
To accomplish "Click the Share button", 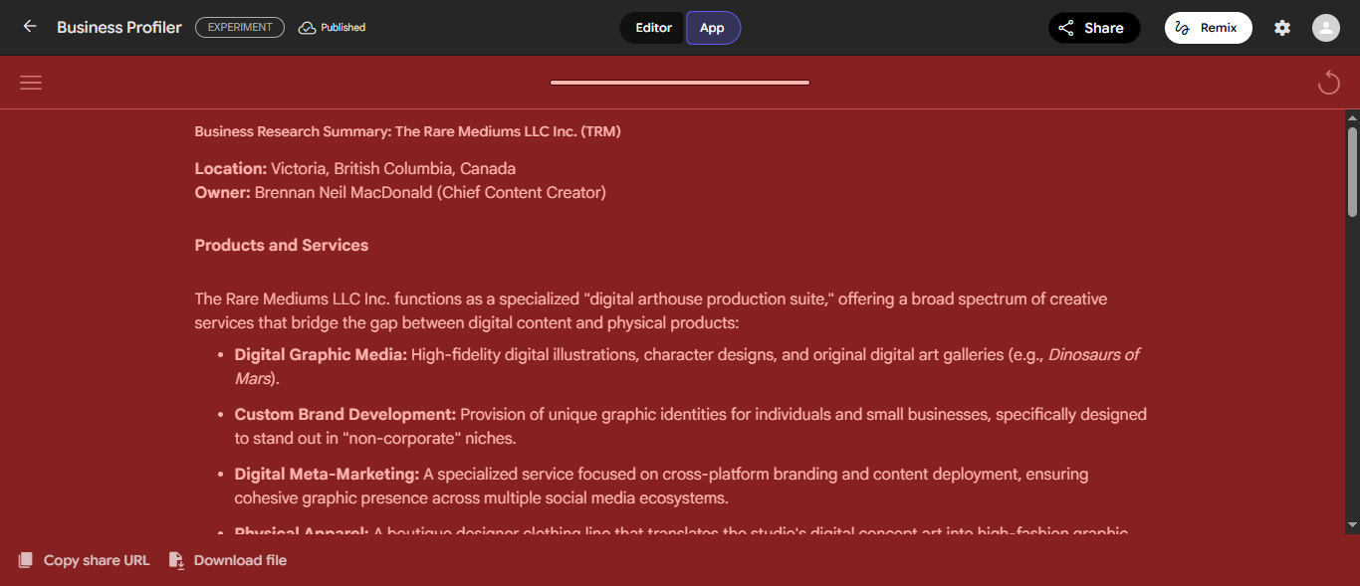I will 1093,28.
